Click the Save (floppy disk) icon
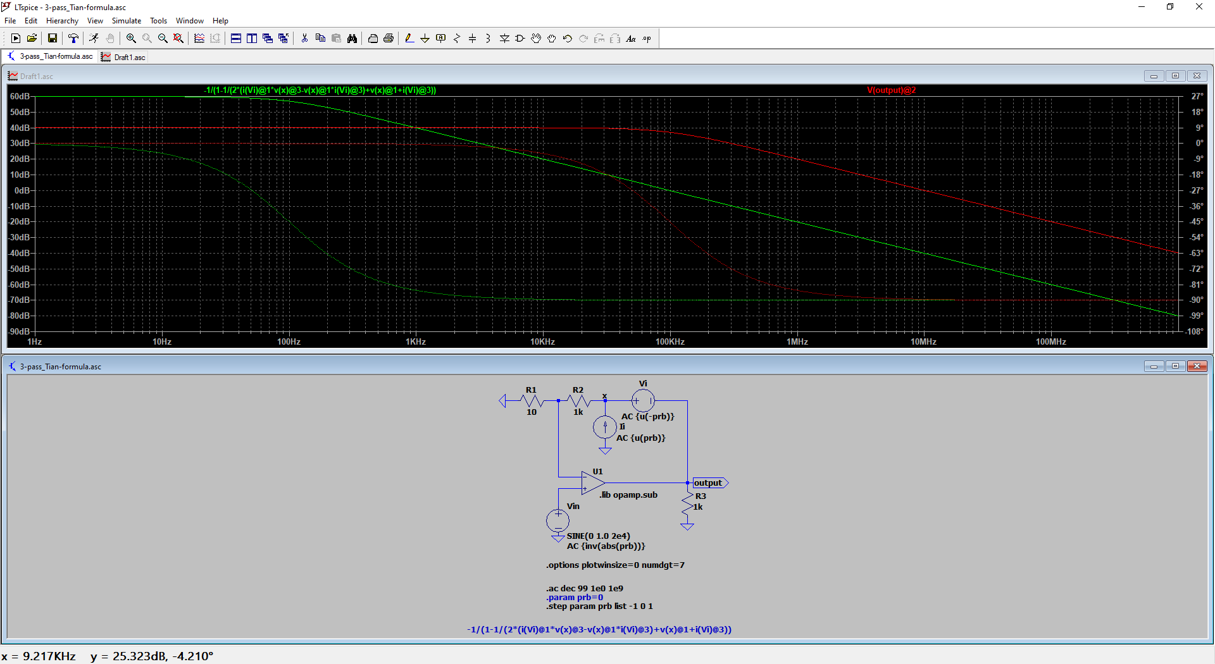Screen dimensions: 1215x664 click(x=53, y=39)
